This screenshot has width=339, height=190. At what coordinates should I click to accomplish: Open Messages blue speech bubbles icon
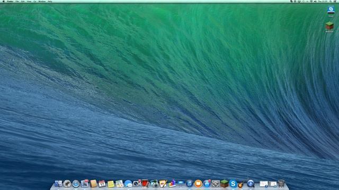pos(128,184)
